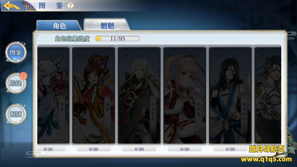The width and height of the screenshot is (297, 167).
Task: Select the partially visible rightmost character card
Action: pyautogui.click(x=268, y=96)
